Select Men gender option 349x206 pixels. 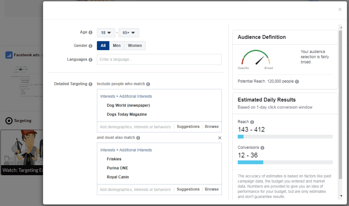[117, 46]
